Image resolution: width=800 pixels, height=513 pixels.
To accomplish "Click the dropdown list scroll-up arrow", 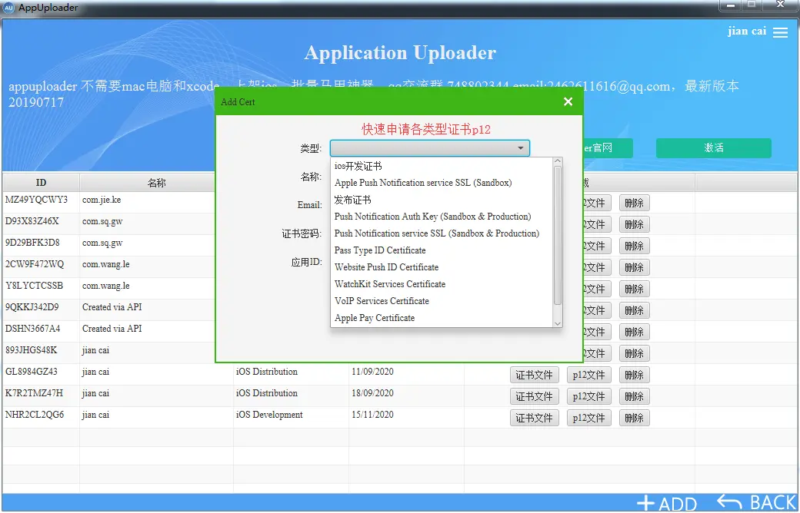I will coord(558,161).
